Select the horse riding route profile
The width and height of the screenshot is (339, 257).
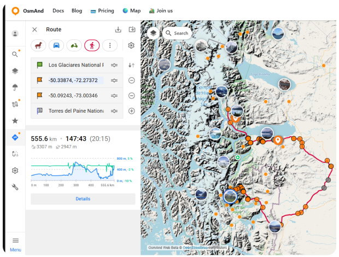(x=38, y=46)
